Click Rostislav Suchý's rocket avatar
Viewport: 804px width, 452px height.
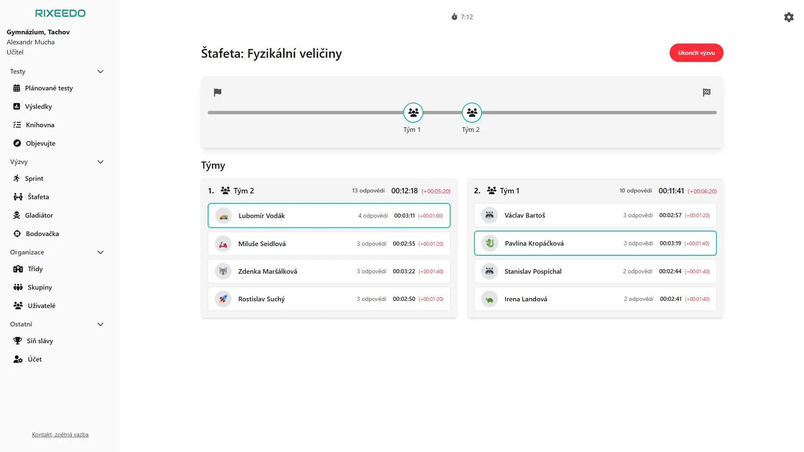point(223,299)
